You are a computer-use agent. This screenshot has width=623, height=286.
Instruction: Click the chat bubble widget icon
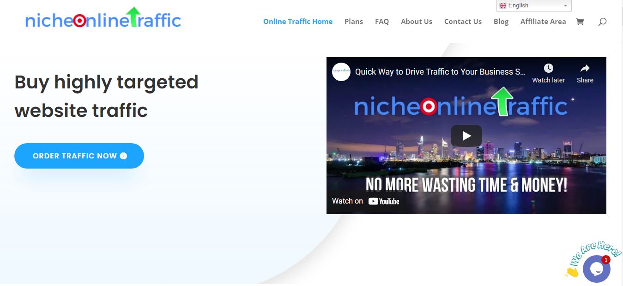[x=596, y=269]
